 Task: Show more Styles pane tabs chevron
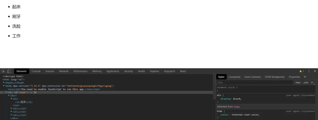305,77
